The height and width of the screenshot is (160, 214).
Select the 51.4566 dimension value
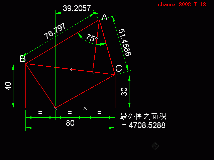point(125,42)
